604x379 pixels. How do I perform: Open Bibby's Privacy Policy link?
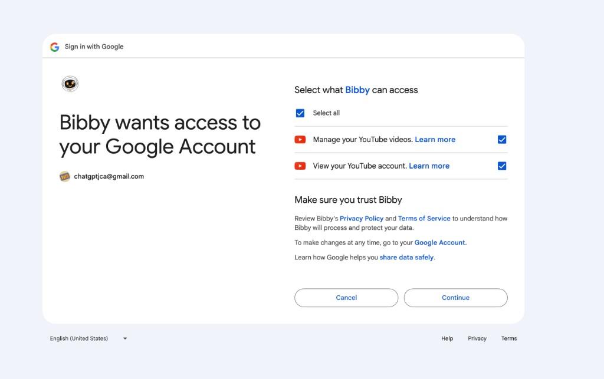(362, 218)
